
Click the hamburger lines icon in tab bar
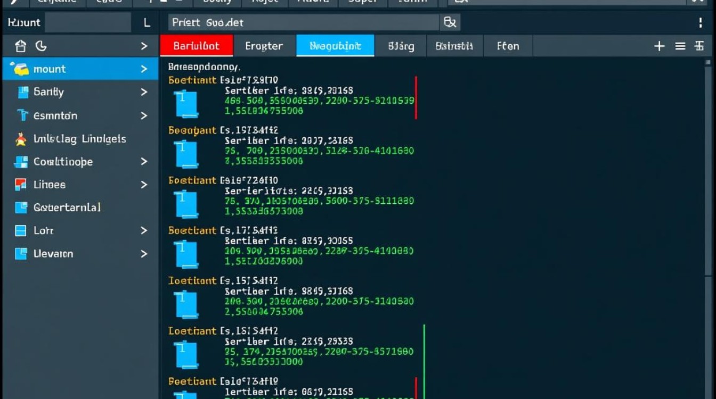pyautogui.click(x=680, y=46)
